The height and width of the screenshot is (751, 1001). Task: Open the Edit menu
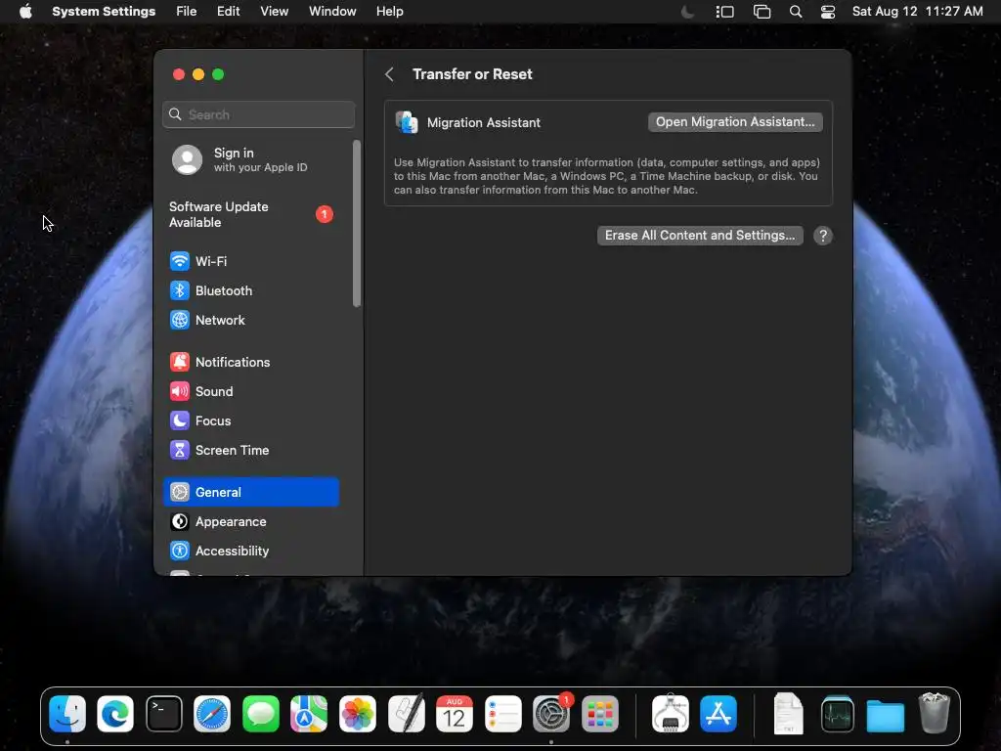point(228,12)
